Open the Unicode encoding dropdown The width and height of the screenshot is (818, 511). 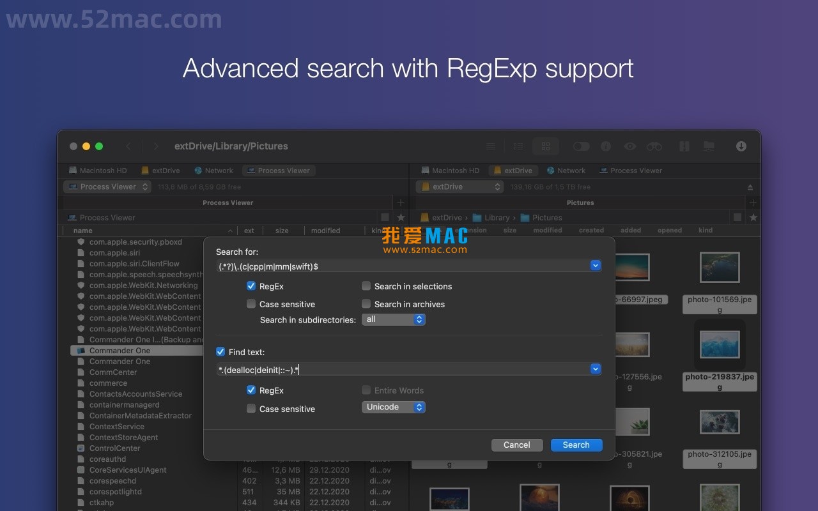click(x=394, y=407)
